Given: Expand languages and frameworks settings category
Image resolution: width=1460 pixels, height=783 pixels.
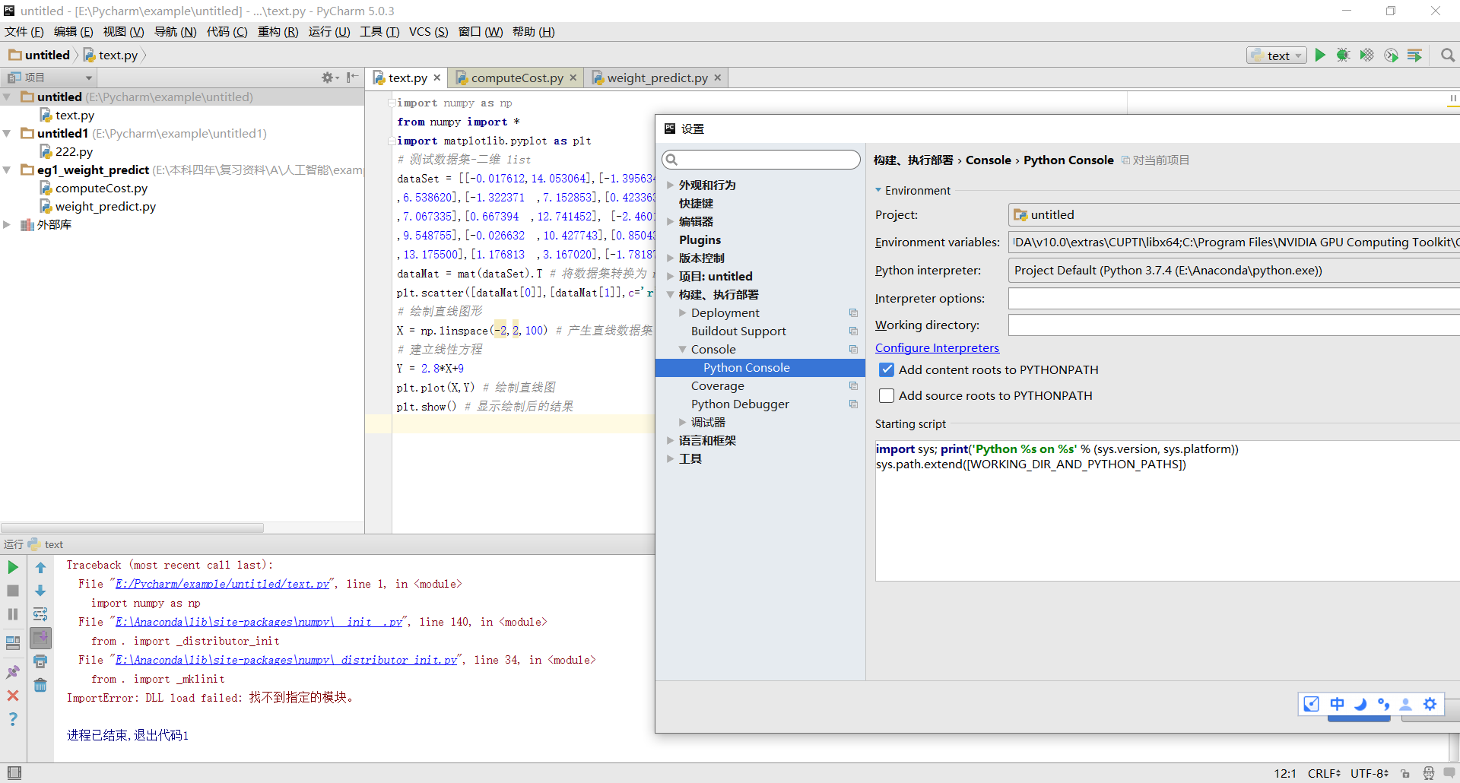Looking at the screenshot, I should (670, 441).
